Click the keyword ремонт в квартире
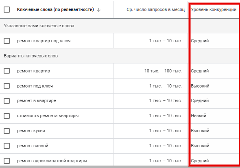 point(37,100)
